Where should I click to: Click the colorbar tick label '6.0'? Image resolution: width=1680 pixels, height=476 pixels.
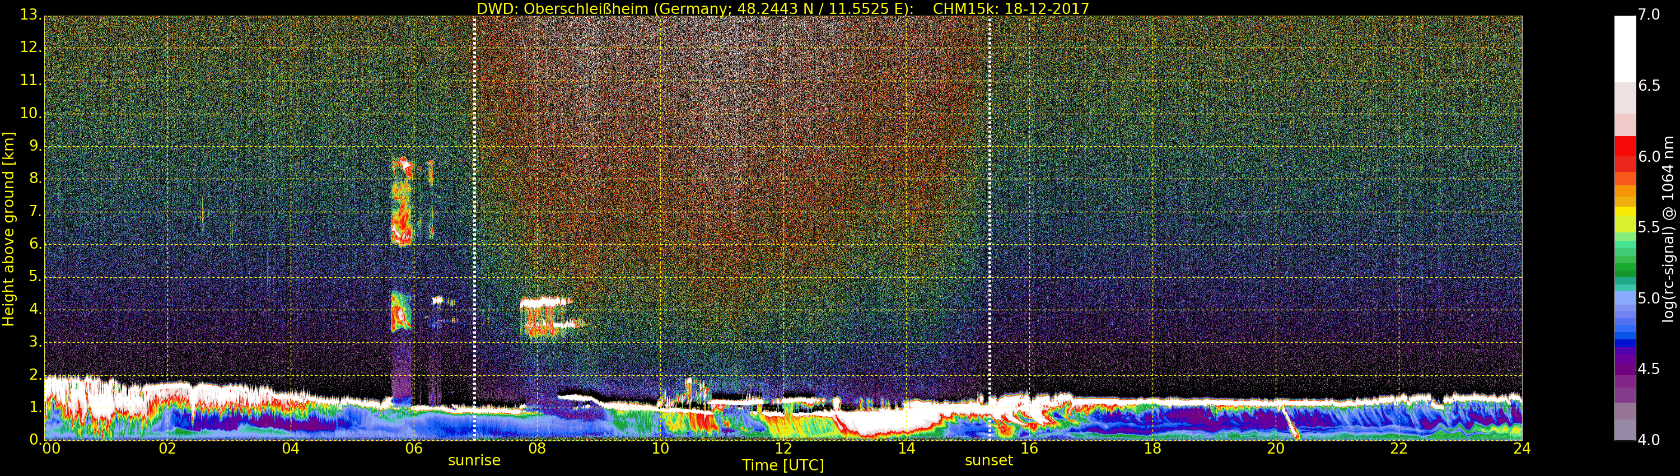tap(1649, 156)
